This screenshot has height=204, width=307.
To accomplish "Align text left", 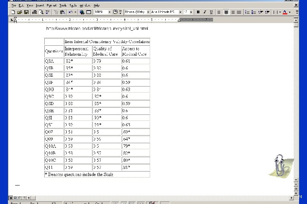I will [219, 12].
